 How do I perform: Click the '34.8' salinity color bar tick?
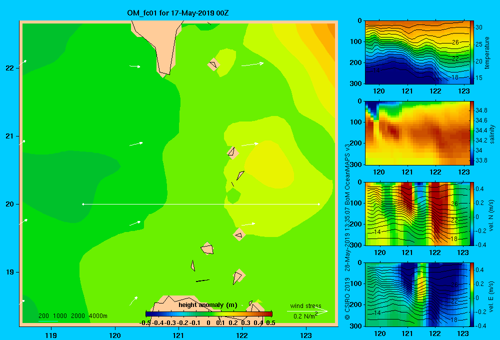click(481, 110)
